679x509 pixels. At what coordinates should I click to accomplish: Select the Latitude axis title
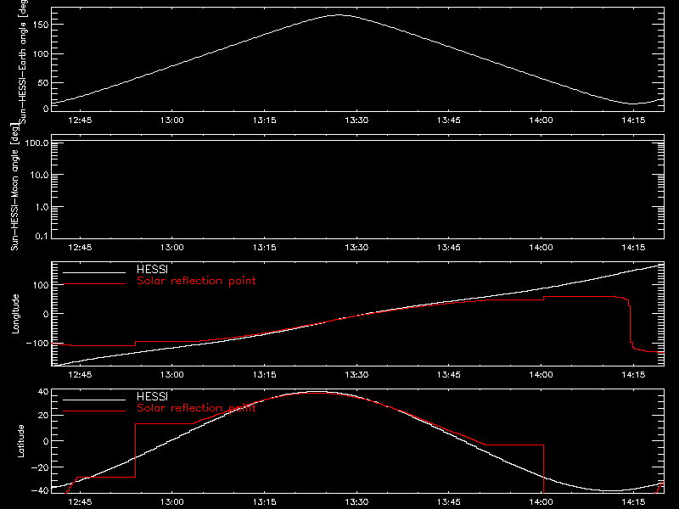[x=20, y=441]
